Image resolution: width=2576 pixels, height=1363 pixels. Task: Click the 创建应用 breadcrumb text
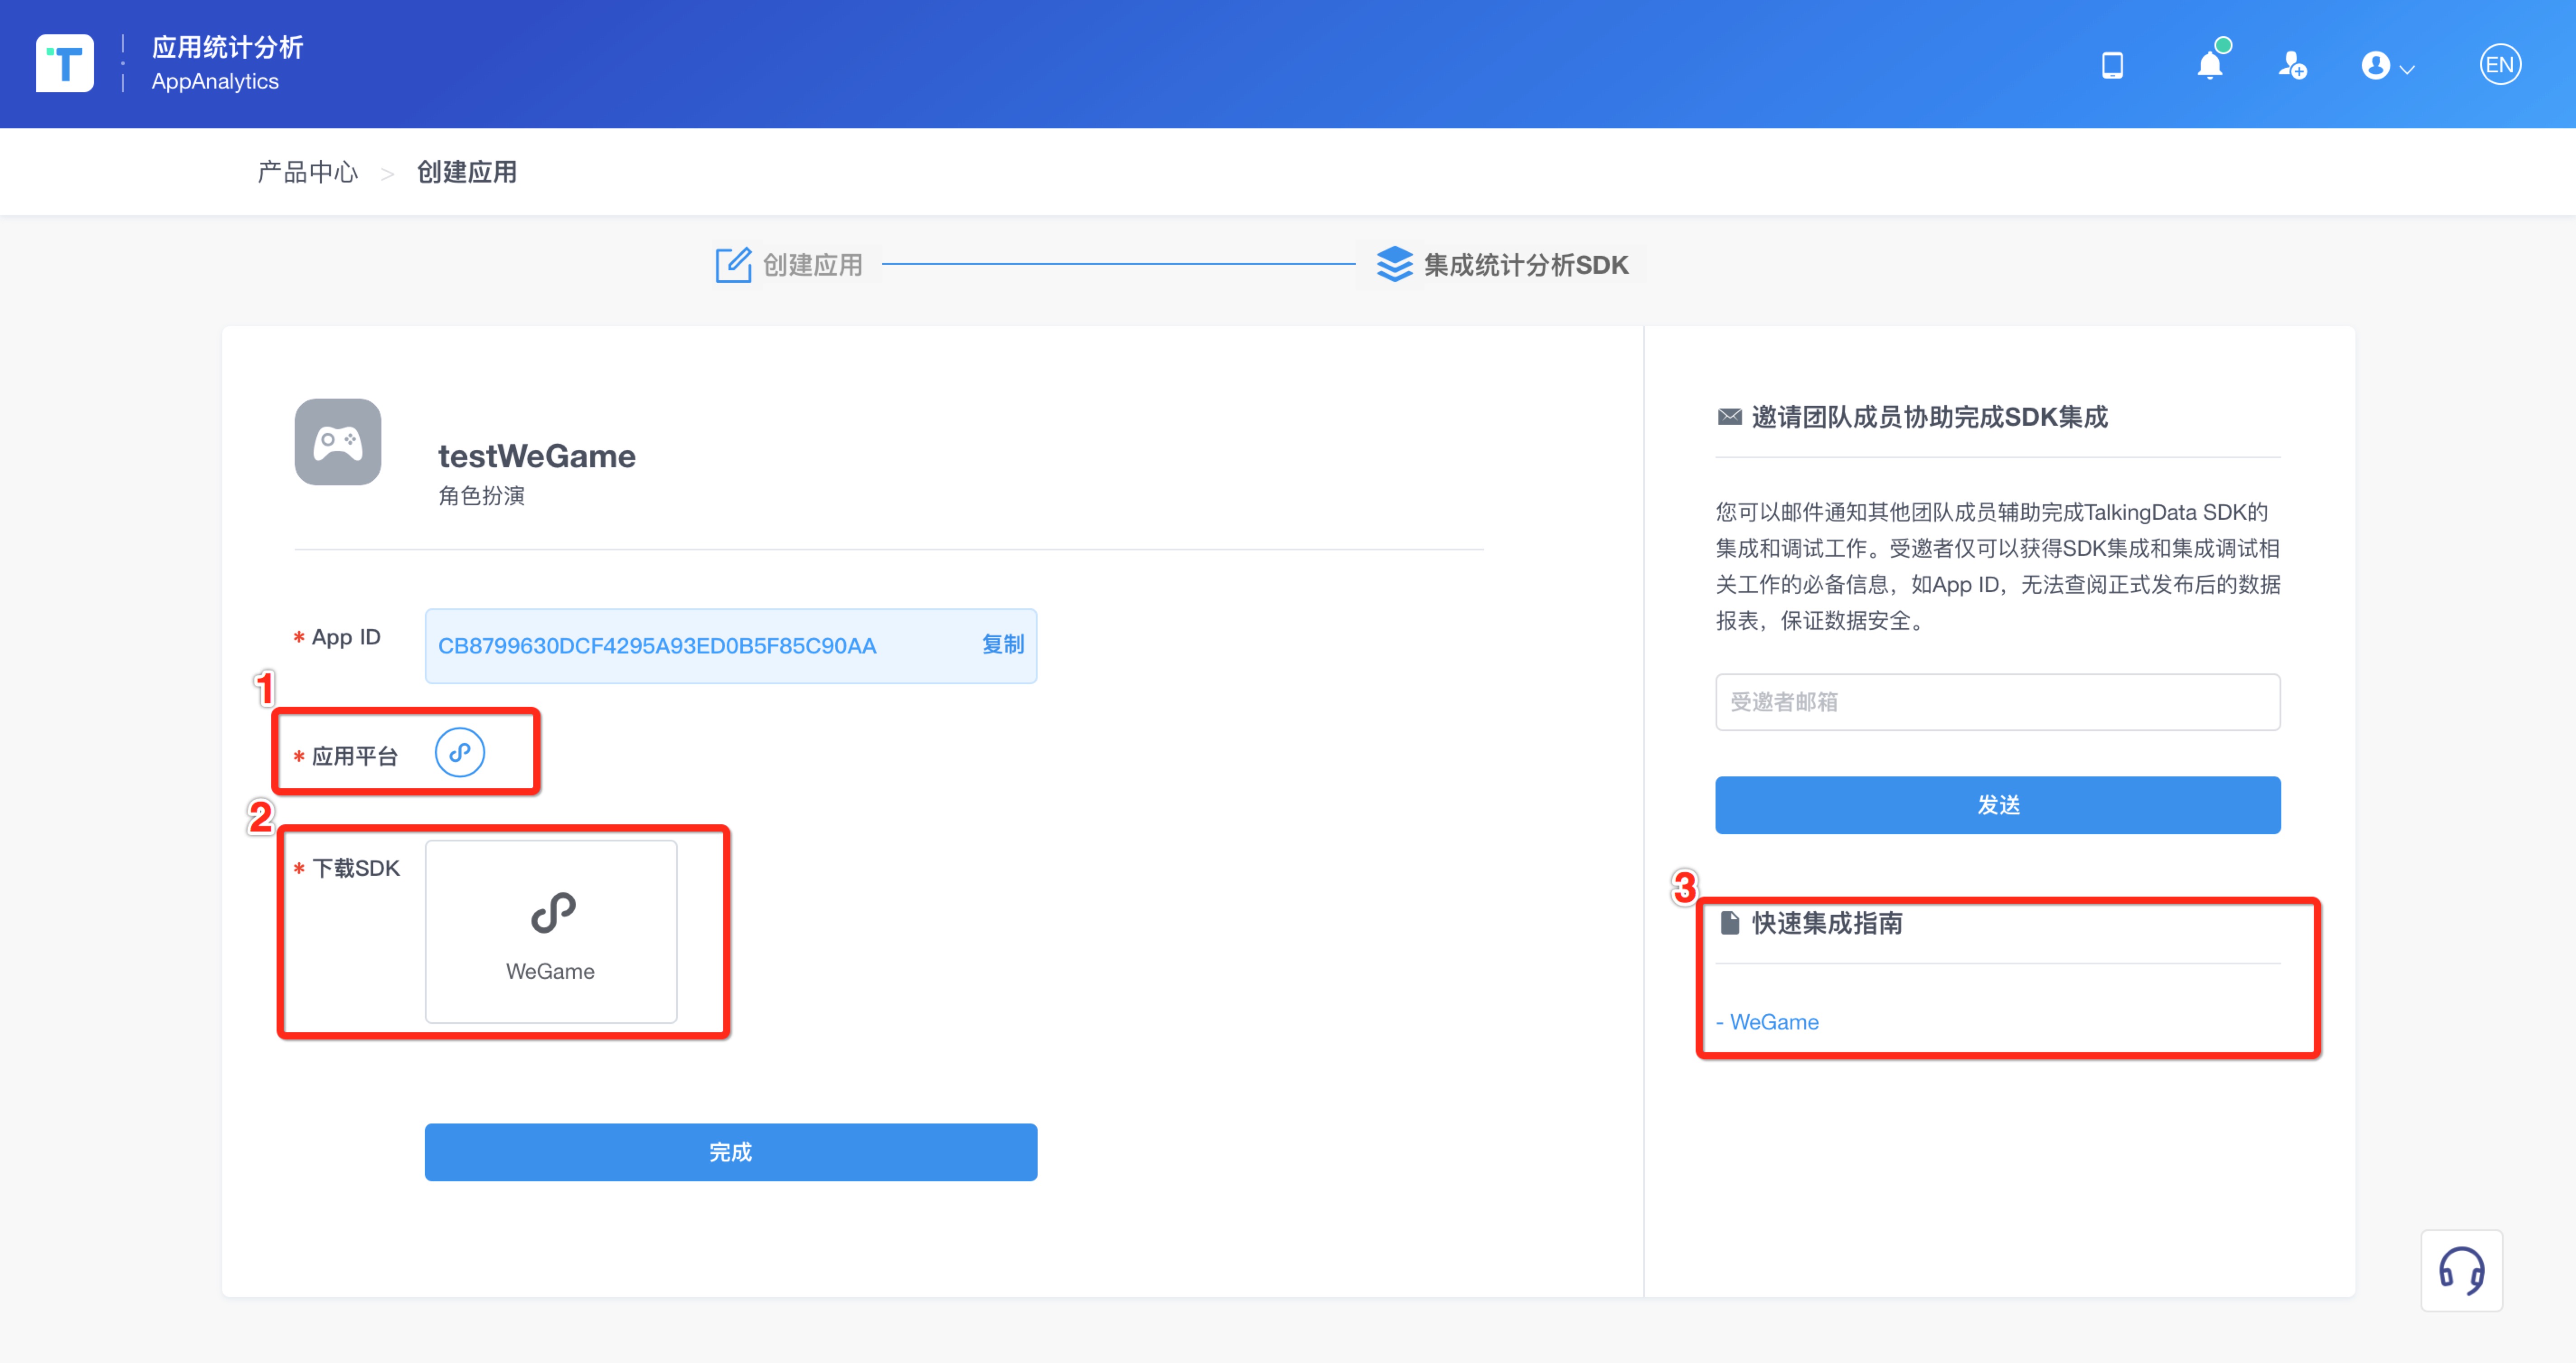click(467, 172)
